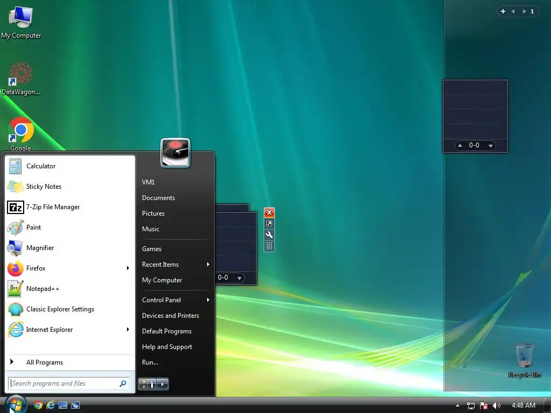Click the network tray icon
The image size is (551, 413).
coord(470,405)
